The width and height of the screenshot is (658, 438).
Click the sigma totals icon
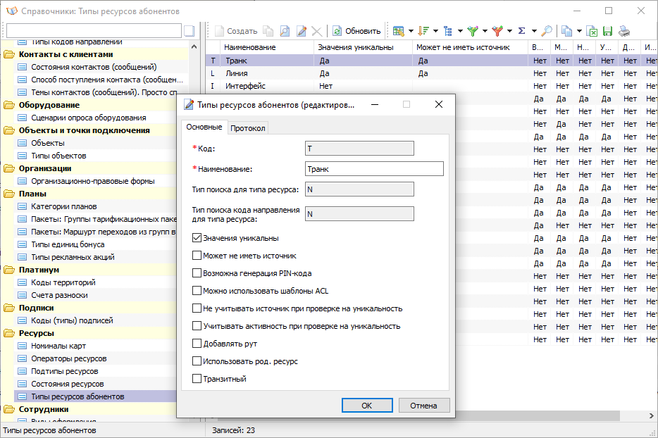coord(521,31)
